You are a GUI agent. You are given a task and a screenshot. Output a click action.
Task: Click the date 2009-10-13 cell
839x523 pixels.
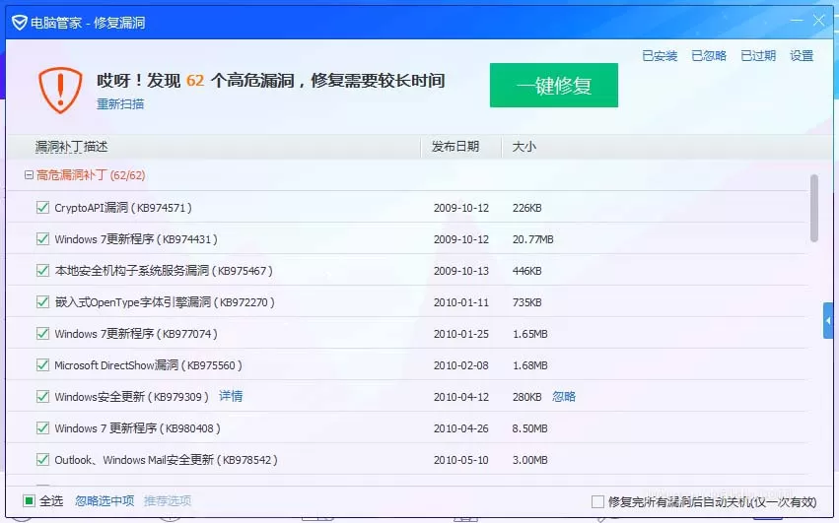461,271
